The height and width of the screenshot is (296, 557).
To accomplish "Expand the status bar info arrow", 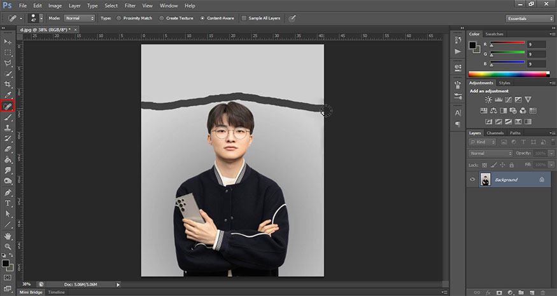I will 118,285.
